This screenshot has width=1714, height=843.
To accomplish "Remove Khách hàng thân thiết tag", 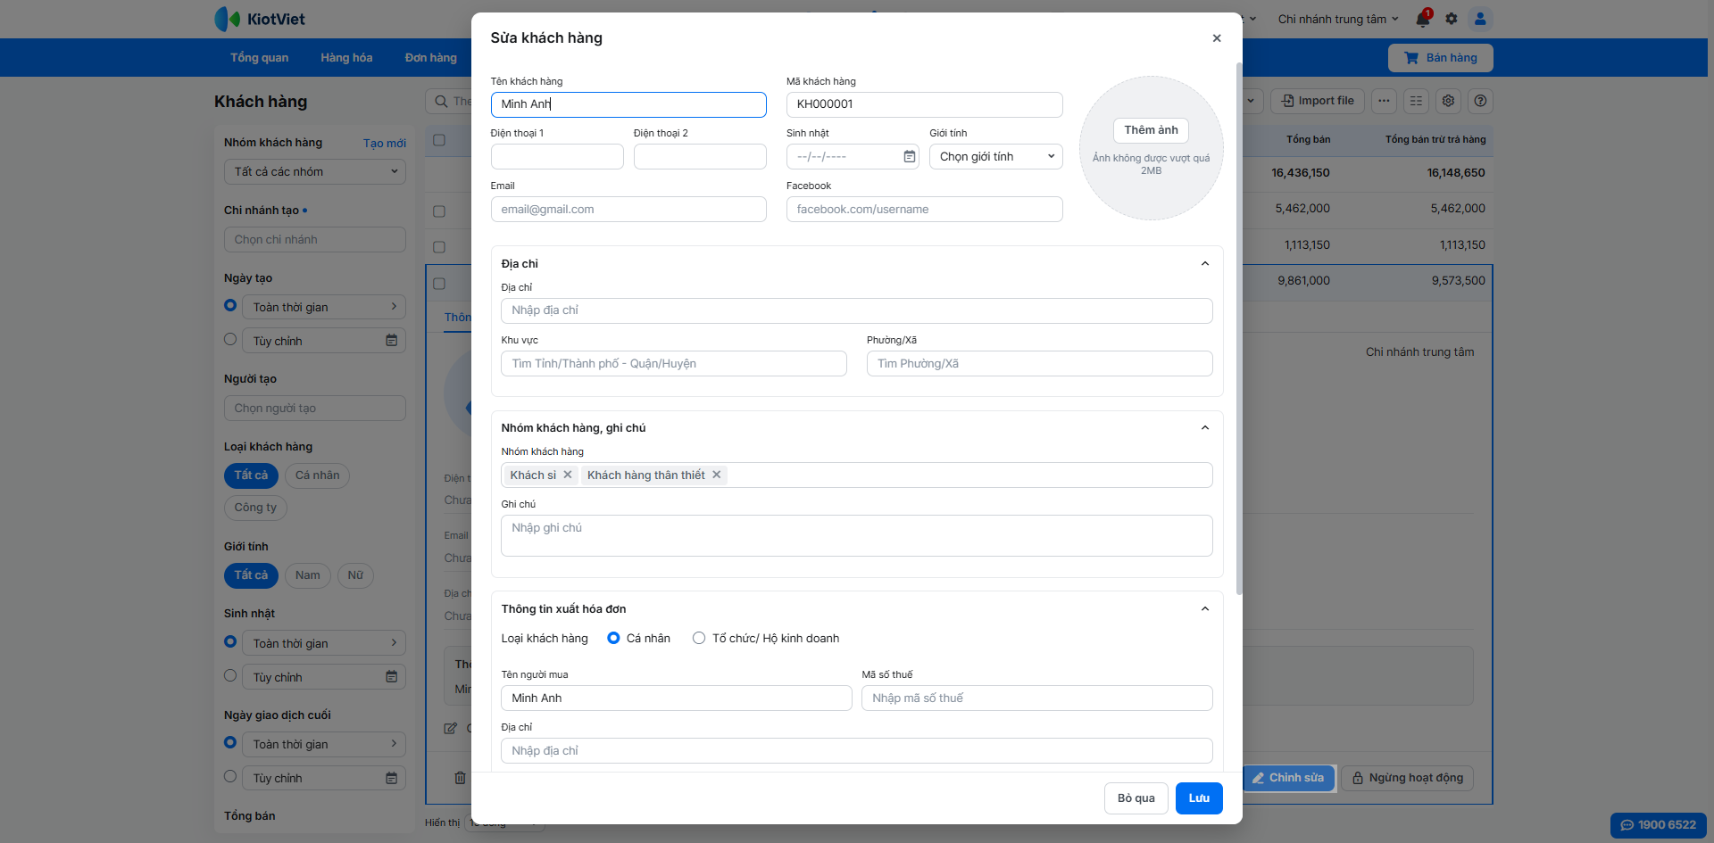I will (716, 475).
